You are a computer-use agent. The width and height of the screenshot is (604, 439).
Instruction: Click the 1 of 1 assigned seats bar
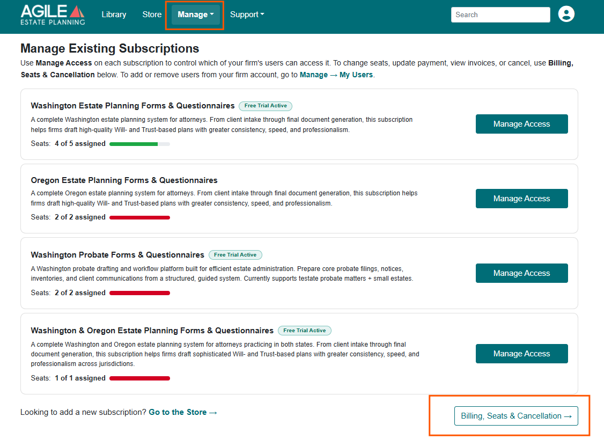(139, 378)
